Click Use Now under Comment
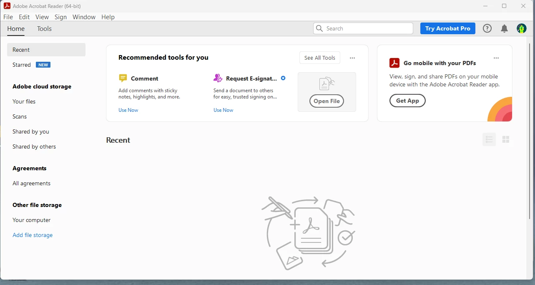 point(128,110)
